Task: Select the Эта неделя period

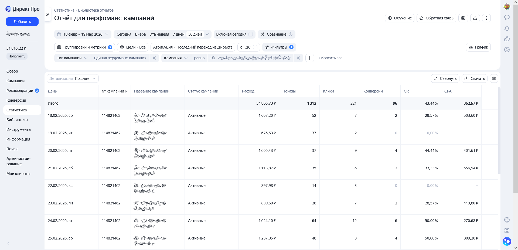Action: [159, 34]
